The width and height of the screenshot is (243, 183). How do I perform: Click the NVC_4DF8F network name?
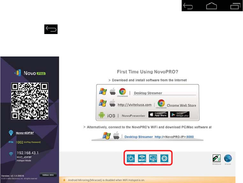(x=24, y=157)
